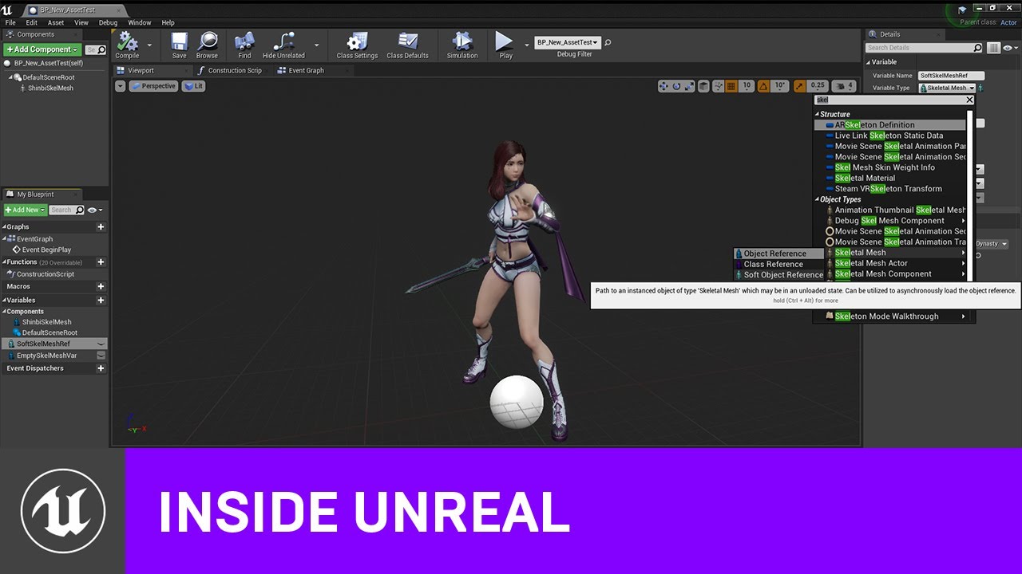Select the rotate gizmo in viewport toolbar
Image resolution: width=1022 pixels, height=574 pixels.
pos(677,86)
